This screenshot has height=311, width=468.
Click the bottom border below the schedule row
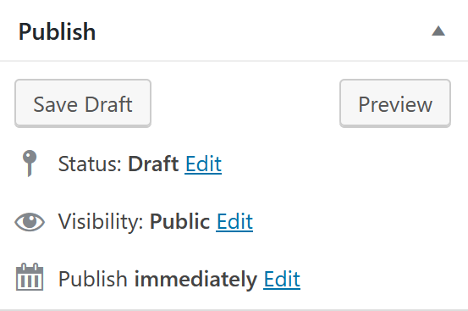234,310
